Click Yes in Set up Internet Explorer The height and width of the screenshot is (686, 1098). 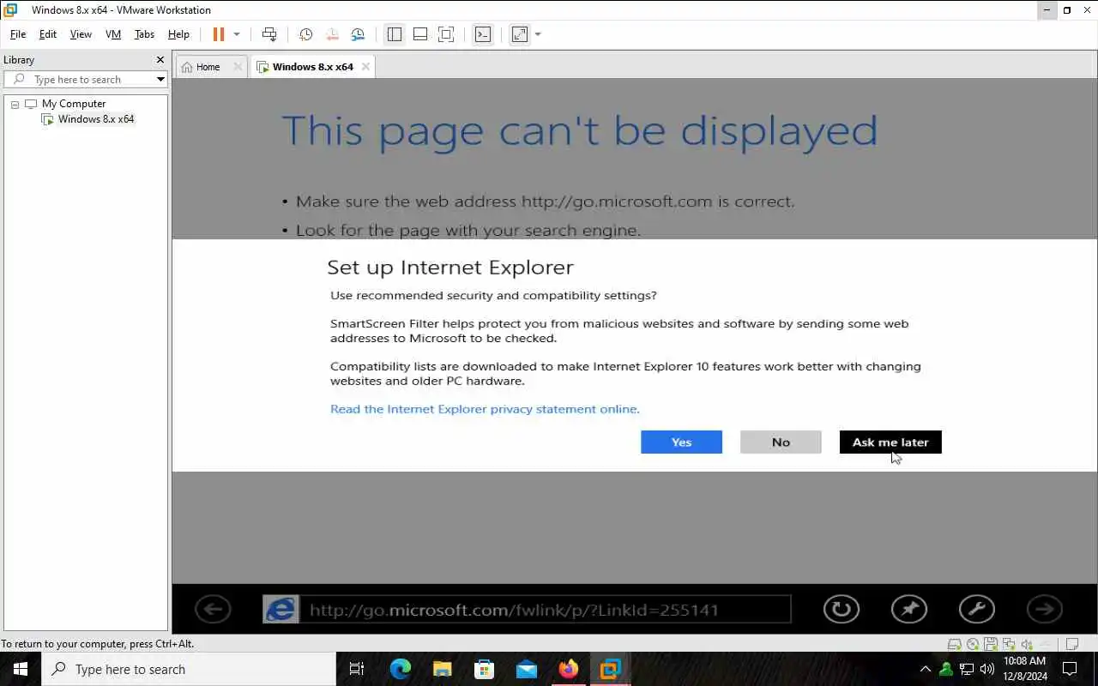(681, 442)
